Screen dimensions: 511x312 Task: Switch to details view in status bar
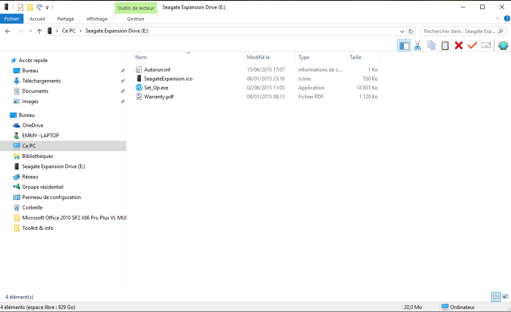pos(496,297)
